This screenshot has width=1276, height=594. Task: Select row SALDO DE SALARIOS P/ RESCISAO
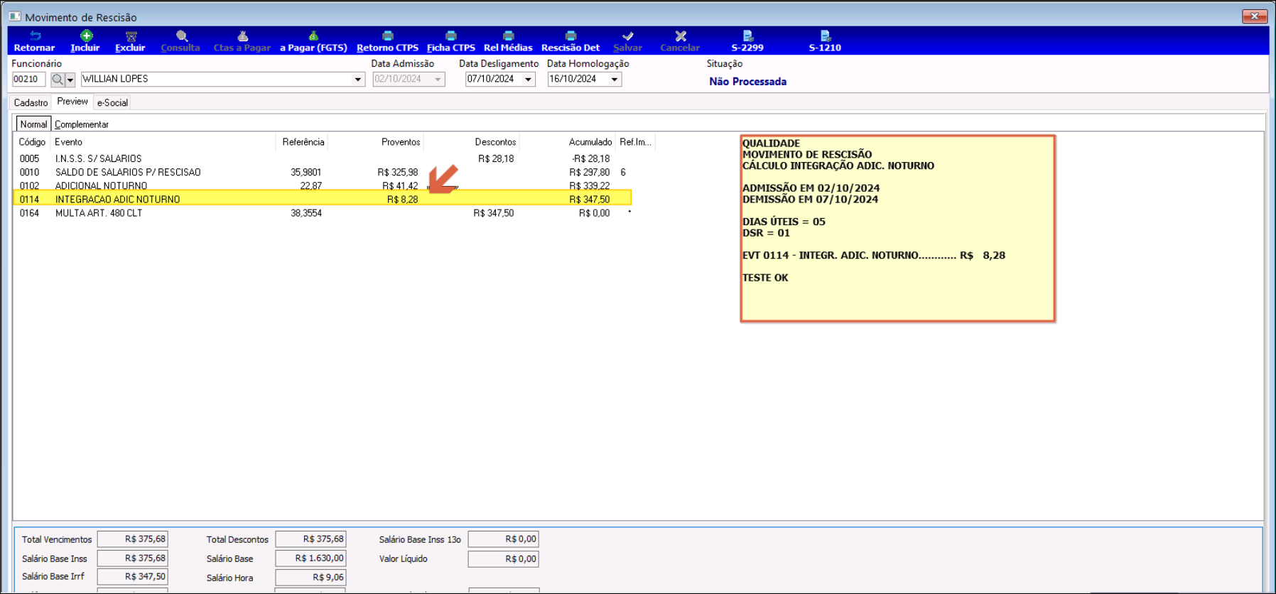click(323, 172)
